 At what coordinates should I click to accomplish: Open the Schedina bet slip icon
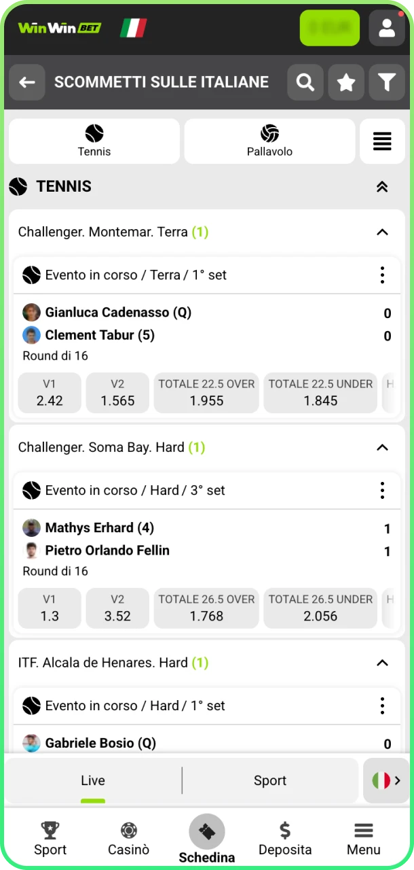coord(206,831)
